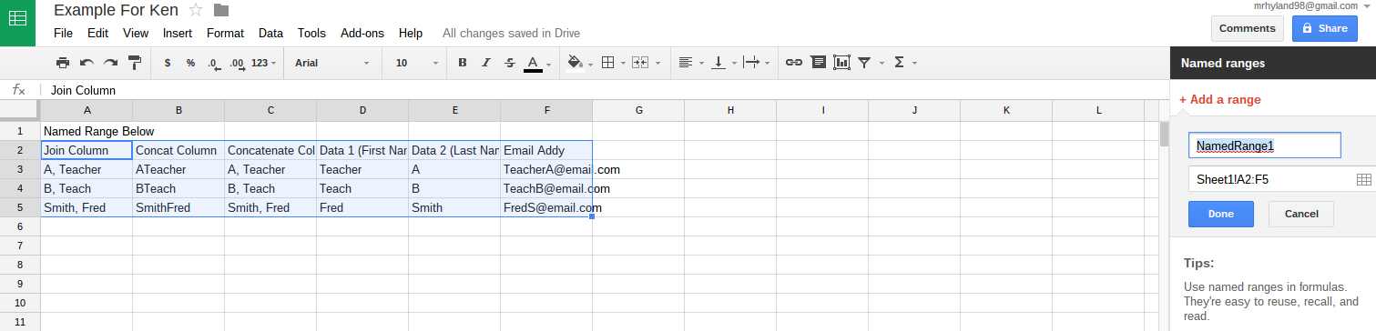1376x331 pixels.
Task: Click the Insert comment icon
Action: (x=818, y=63)
